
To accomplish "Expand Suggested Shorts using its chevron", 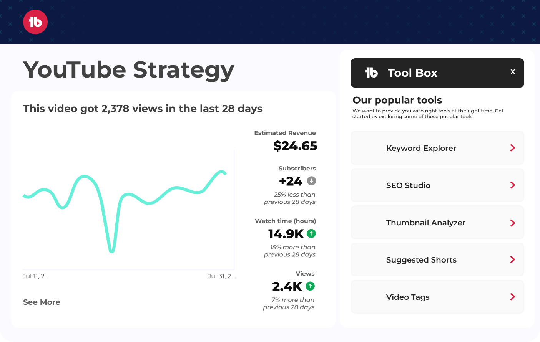I will (x=512, y=259).
